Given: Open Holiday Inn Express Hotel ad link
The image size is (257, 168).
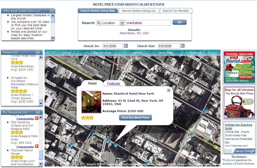Looking at the screenshot, I should (x=238, y=127).
